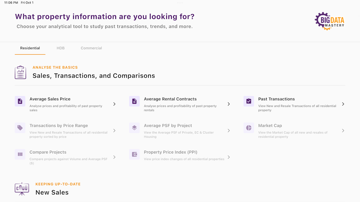Expand Past Transactions chevron arrow
360x202 pixels.
tap(343, 104)
